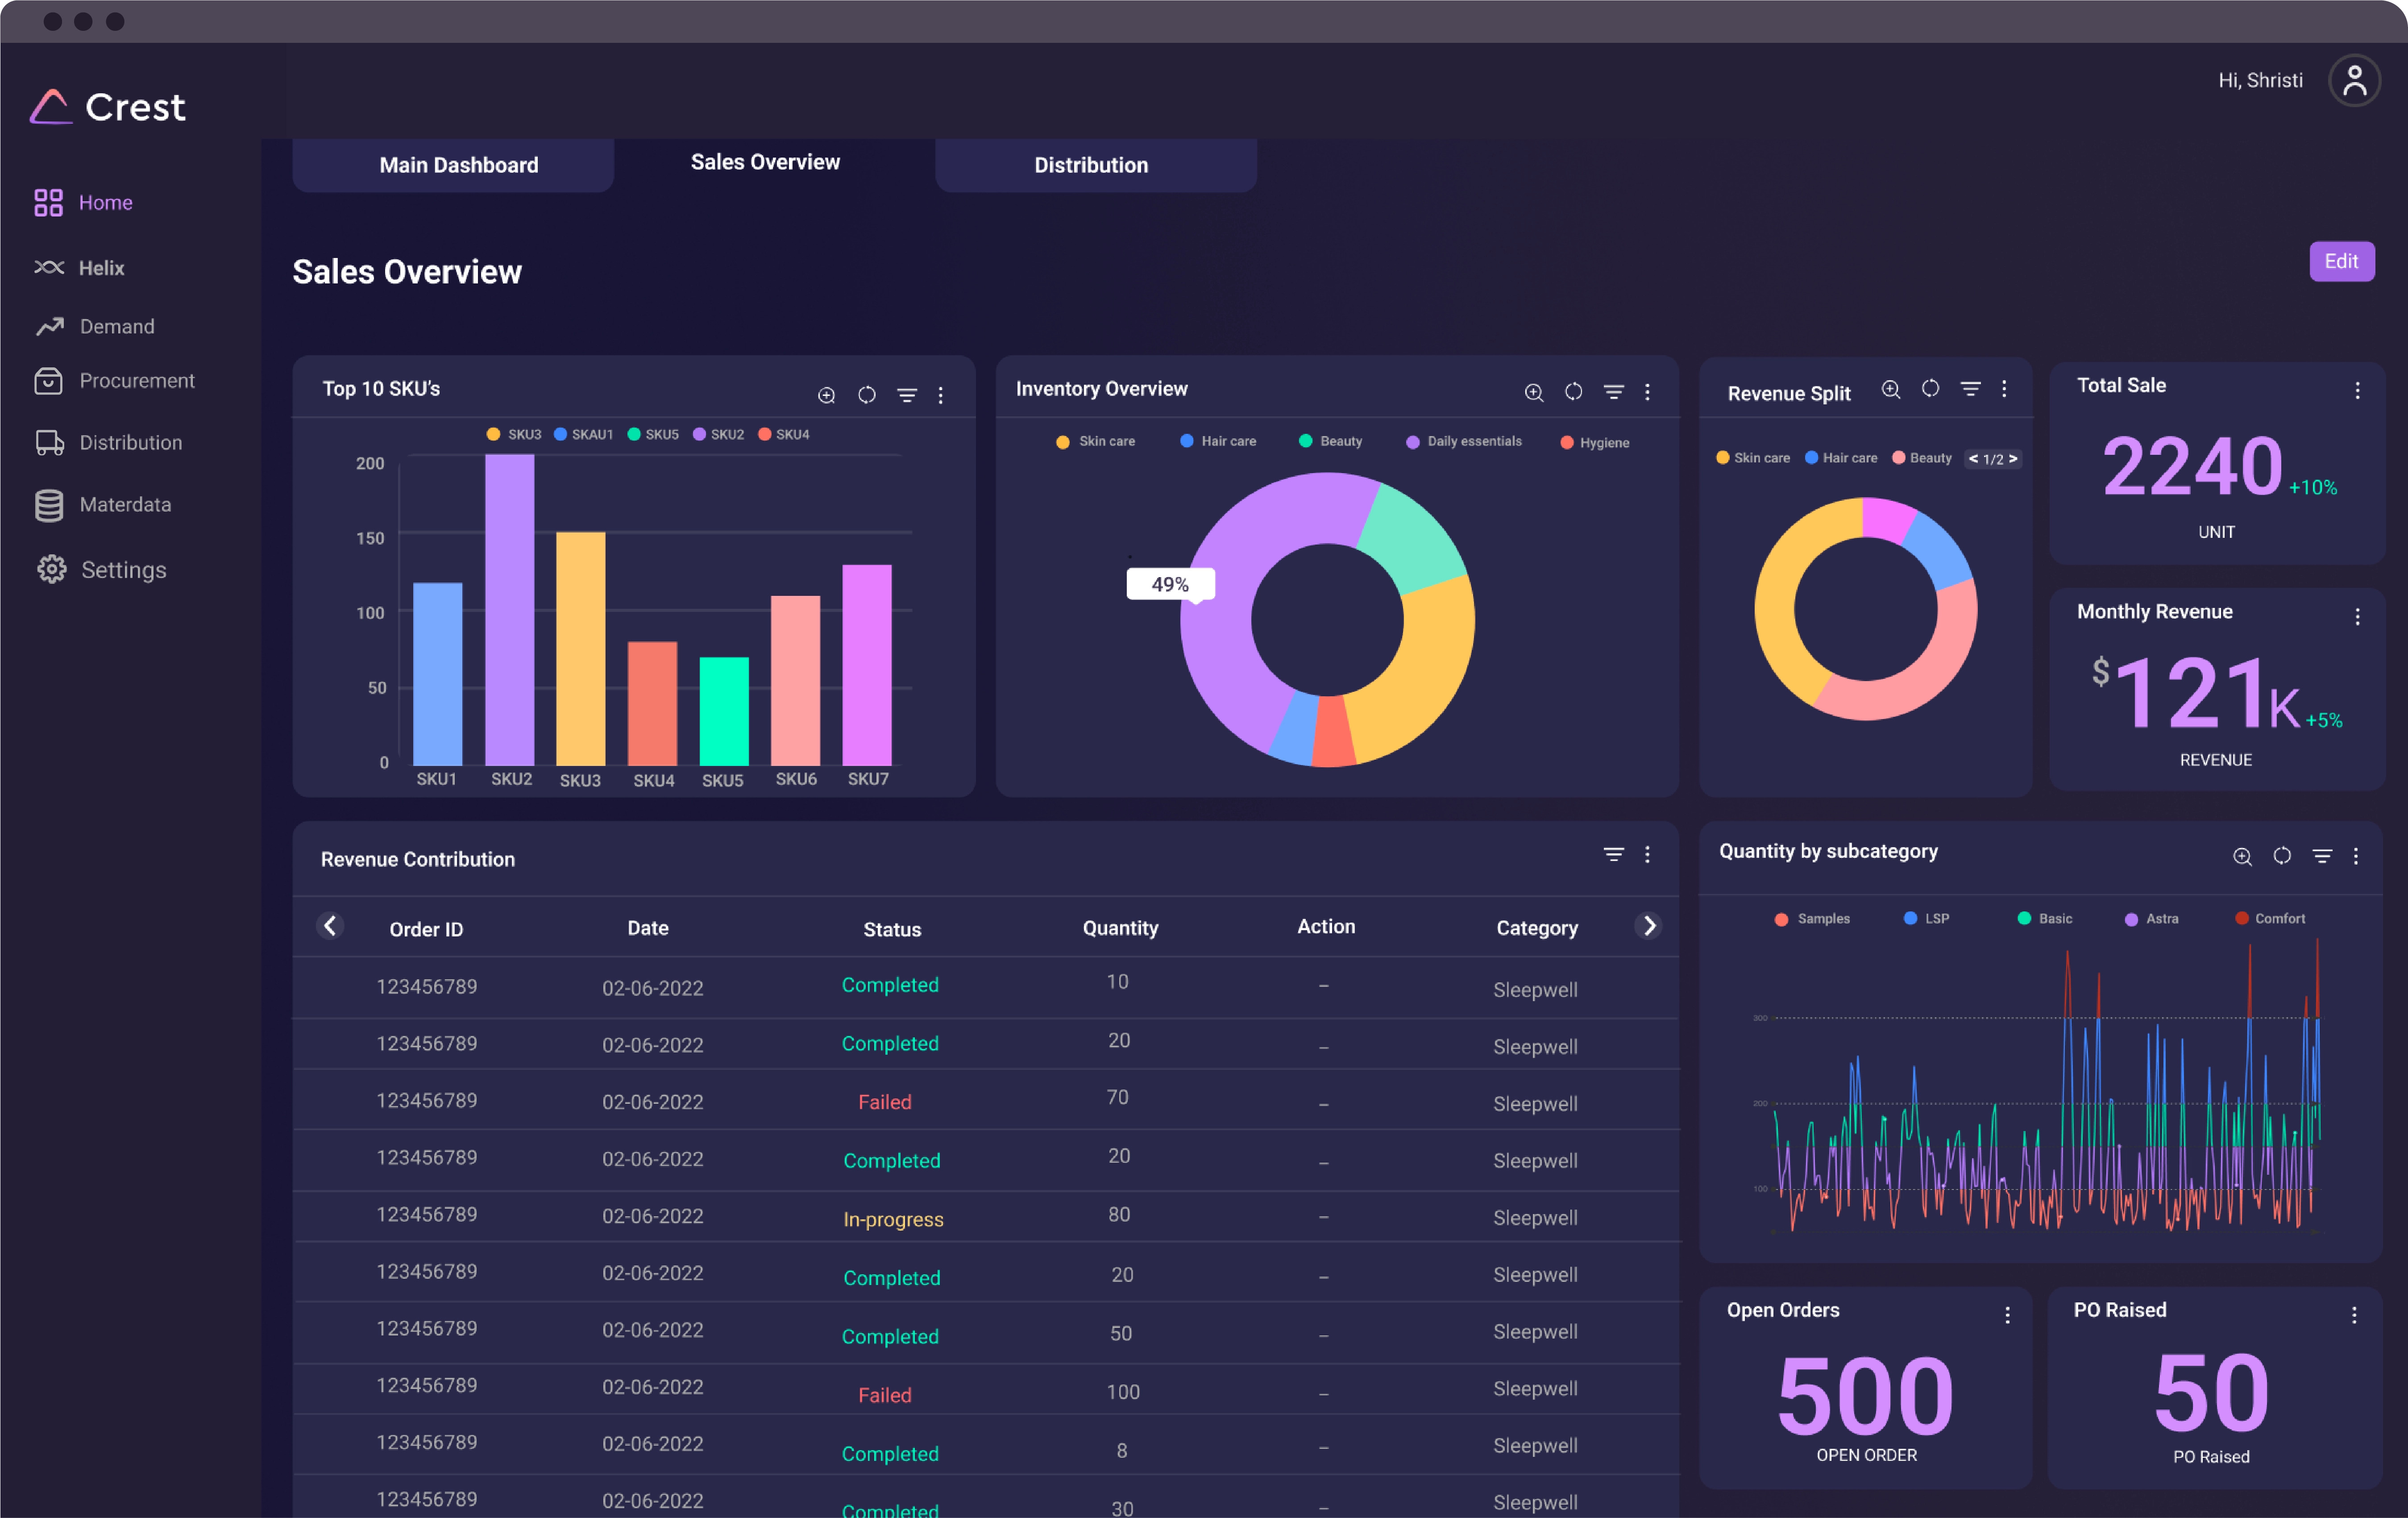Open Helix from the sidebar
2408x1518 pixels.
pyautogui.click(x=101, y=268)
